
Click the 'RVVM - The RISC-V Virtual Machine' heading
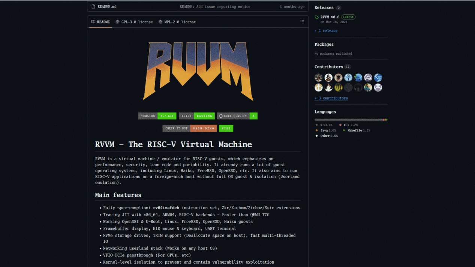pos(174,144)
